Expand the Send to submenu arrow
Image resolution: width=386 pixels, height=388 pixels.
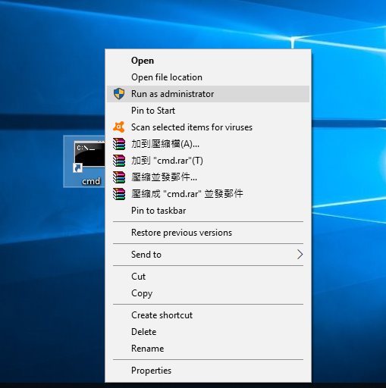[x=300, y=255]
